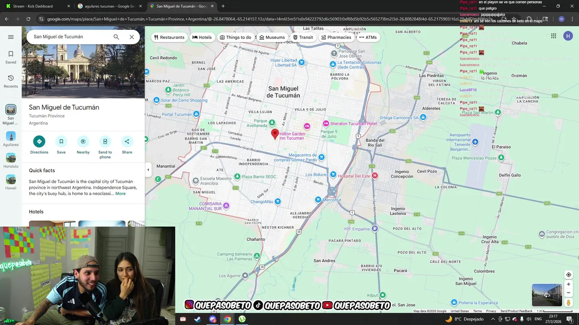Open the Saved places panel
The width and height of the screenshot is (579, 325).
coord(11,57)
